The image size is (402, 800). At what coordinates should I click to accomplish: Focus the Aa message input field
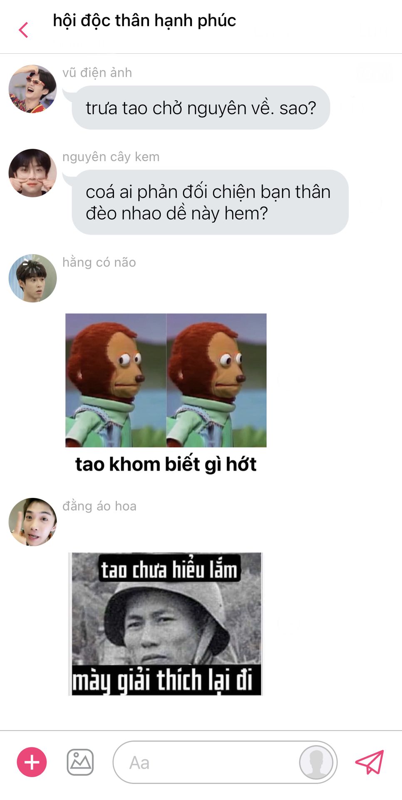pyautogui.click(x=225, y=762)
